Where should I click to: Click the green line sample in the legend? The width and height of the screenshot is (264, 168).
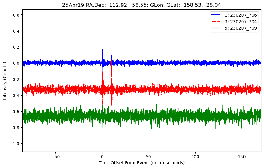tap(216, 28)
